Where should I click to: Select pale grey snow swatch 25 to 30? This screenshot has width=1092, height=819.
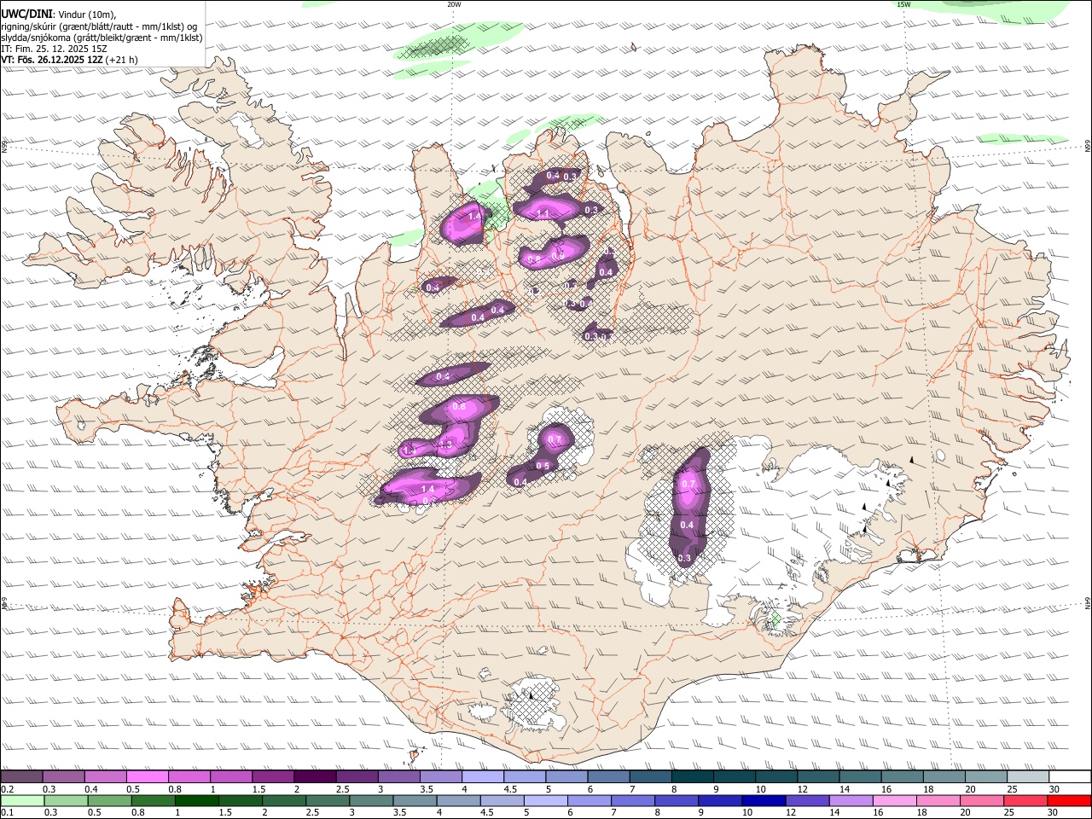pyautogui.click(x=1026, y=777)
